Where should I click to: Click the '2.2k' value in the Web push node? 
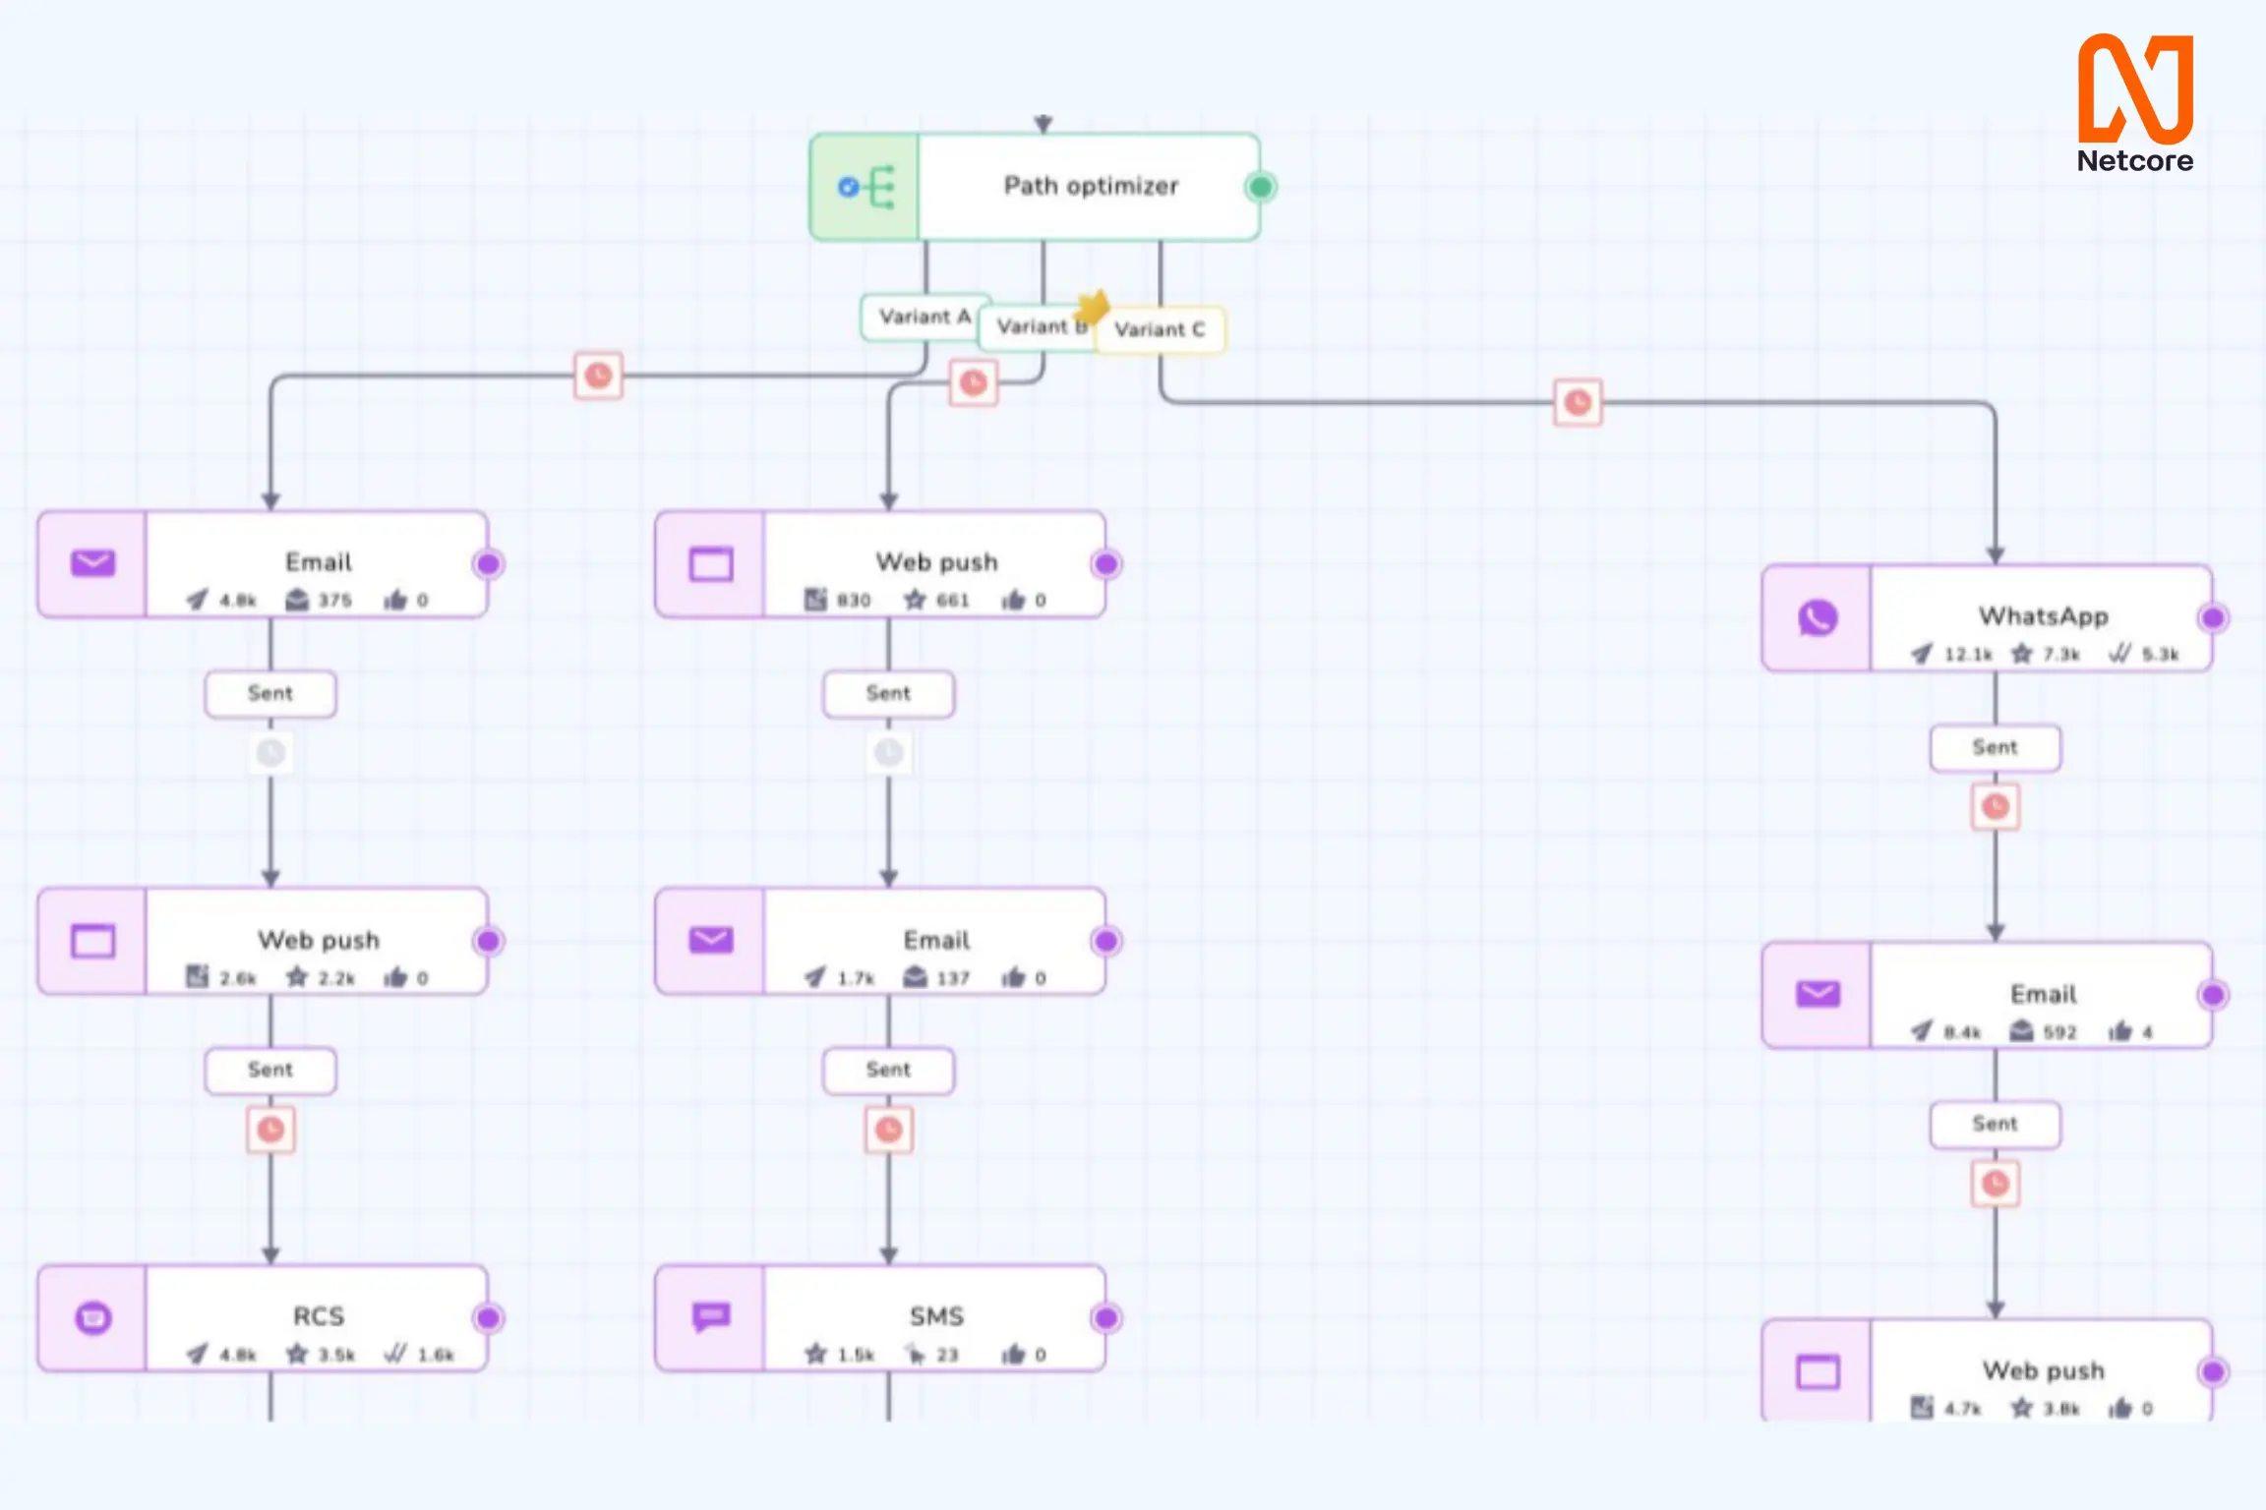[x=336, y=978]
